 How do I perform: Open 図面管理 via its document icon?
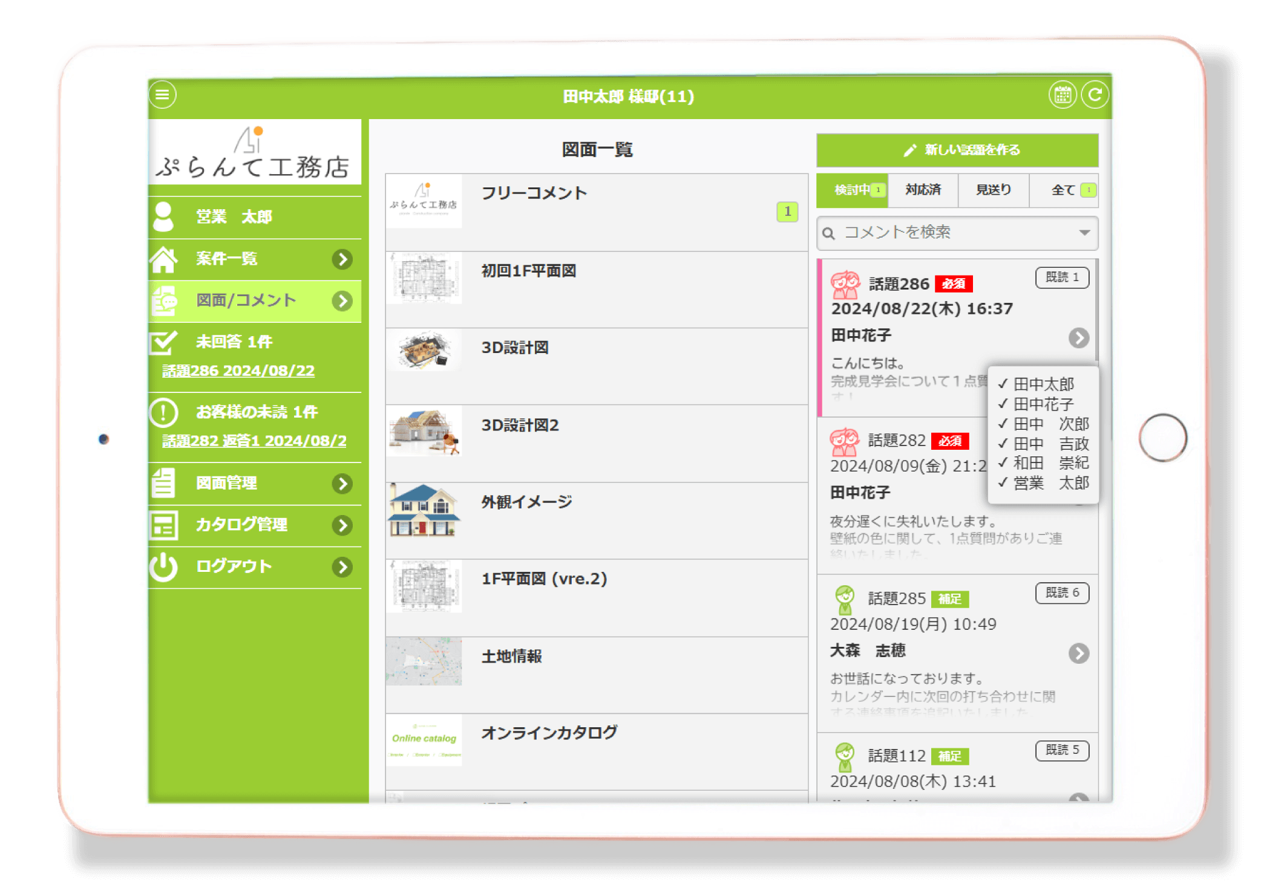click(164, 484)
